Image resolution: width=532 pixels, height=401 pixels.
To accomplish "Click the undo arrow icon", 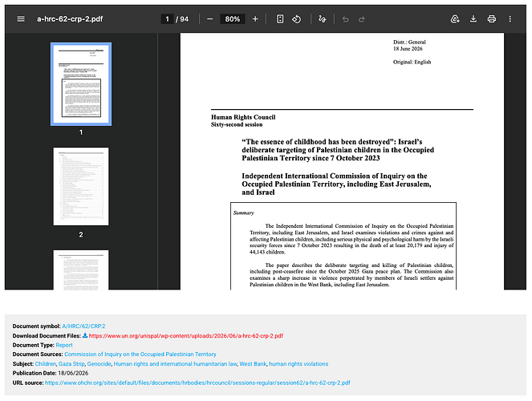I will point(345,19).
